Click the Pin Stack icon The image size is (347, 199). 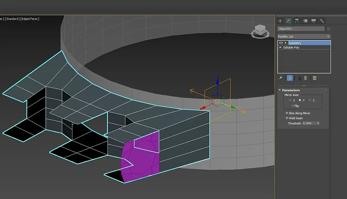280,78
